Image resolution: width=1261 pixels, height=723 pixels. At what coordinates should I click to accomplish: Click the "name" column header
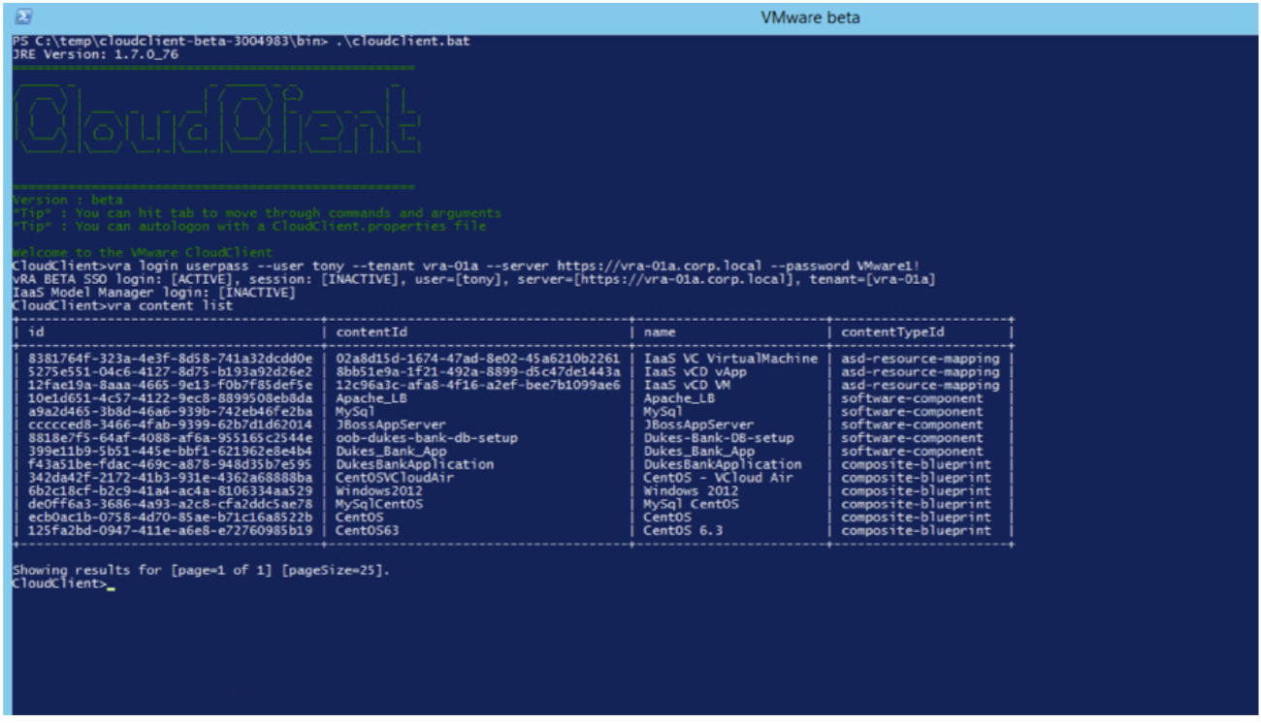(x=660, y=332)
